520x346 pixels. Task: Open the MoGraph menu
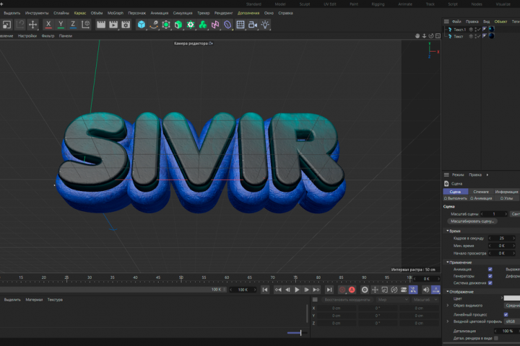tap(116, 13)
